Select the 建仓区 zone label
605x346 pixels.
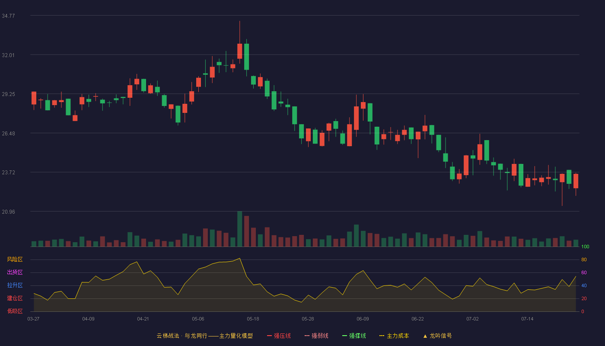tap(15, 298)
